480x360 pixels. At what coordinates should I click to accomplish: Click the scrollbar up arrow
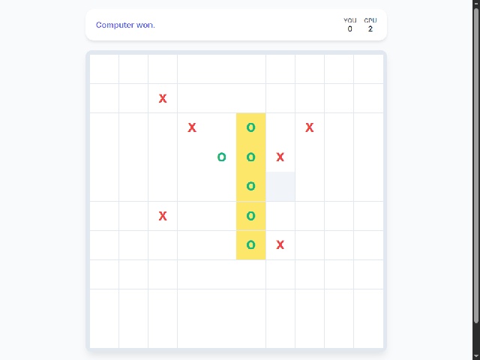coord(476,4)
